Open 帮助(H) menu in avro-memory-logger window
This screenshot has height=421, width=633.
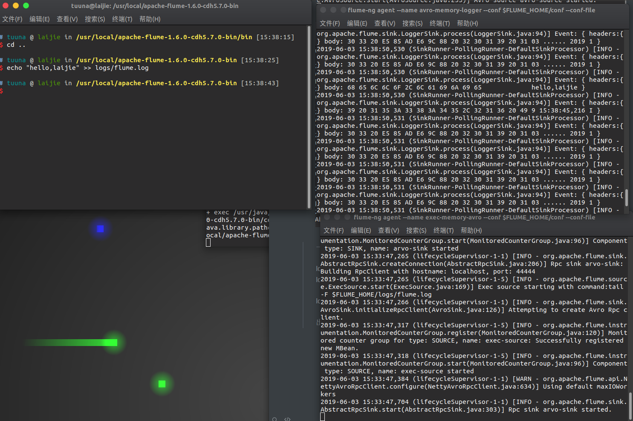point(467,23)
